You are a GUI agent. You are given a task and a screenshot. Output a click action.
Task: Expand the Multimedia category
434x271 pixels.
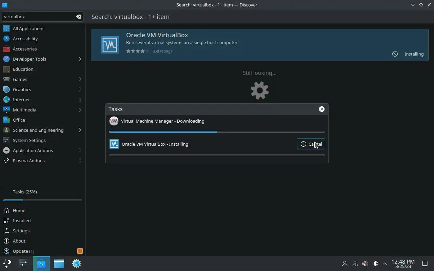point(80,110)
